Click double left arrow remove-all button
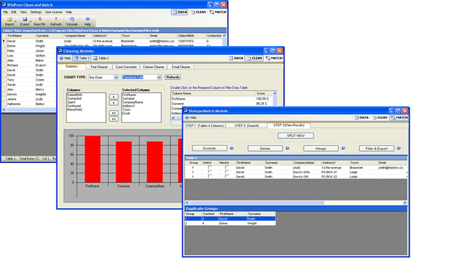Image resolution: width=457 pixels, height=262 pixels. (113, 119)
